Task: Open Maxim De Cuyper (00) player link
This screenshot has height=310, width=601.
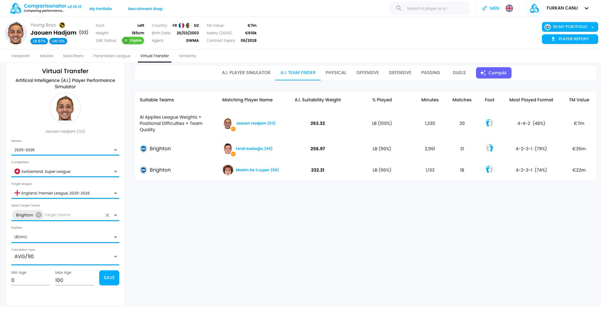Action: (x=257, y=170)
